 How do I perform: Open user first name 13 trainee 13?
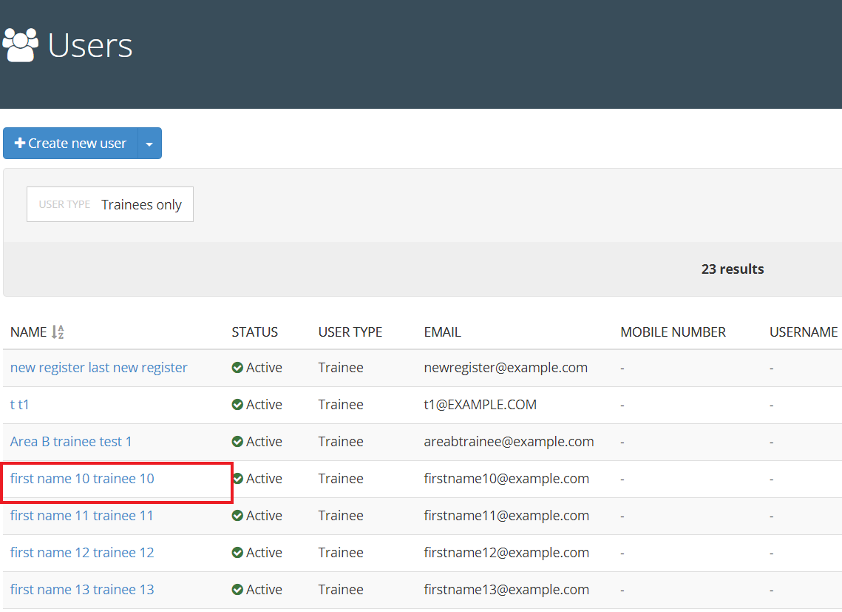tap(82, 589)
